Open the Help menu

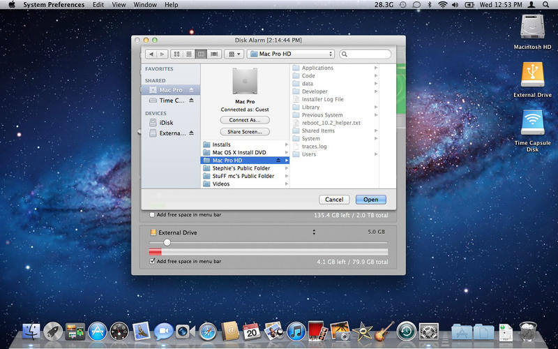(171, 5)
